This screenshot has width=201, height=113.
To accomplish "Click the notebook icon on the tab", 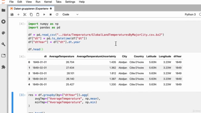I will [12, 8].
